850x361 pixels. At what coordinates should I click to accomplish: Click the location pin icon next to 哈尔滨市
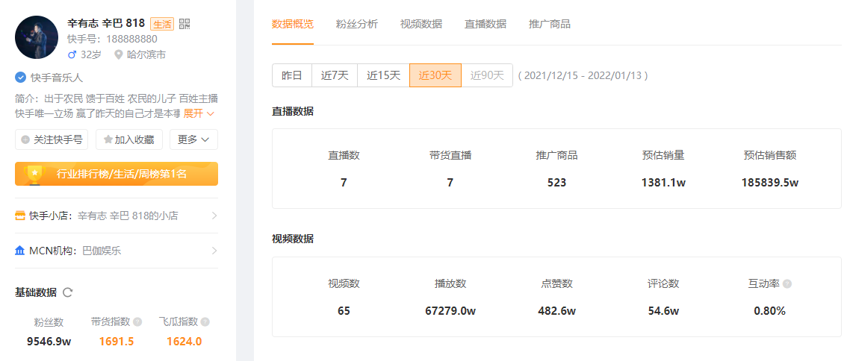point(119,54)
